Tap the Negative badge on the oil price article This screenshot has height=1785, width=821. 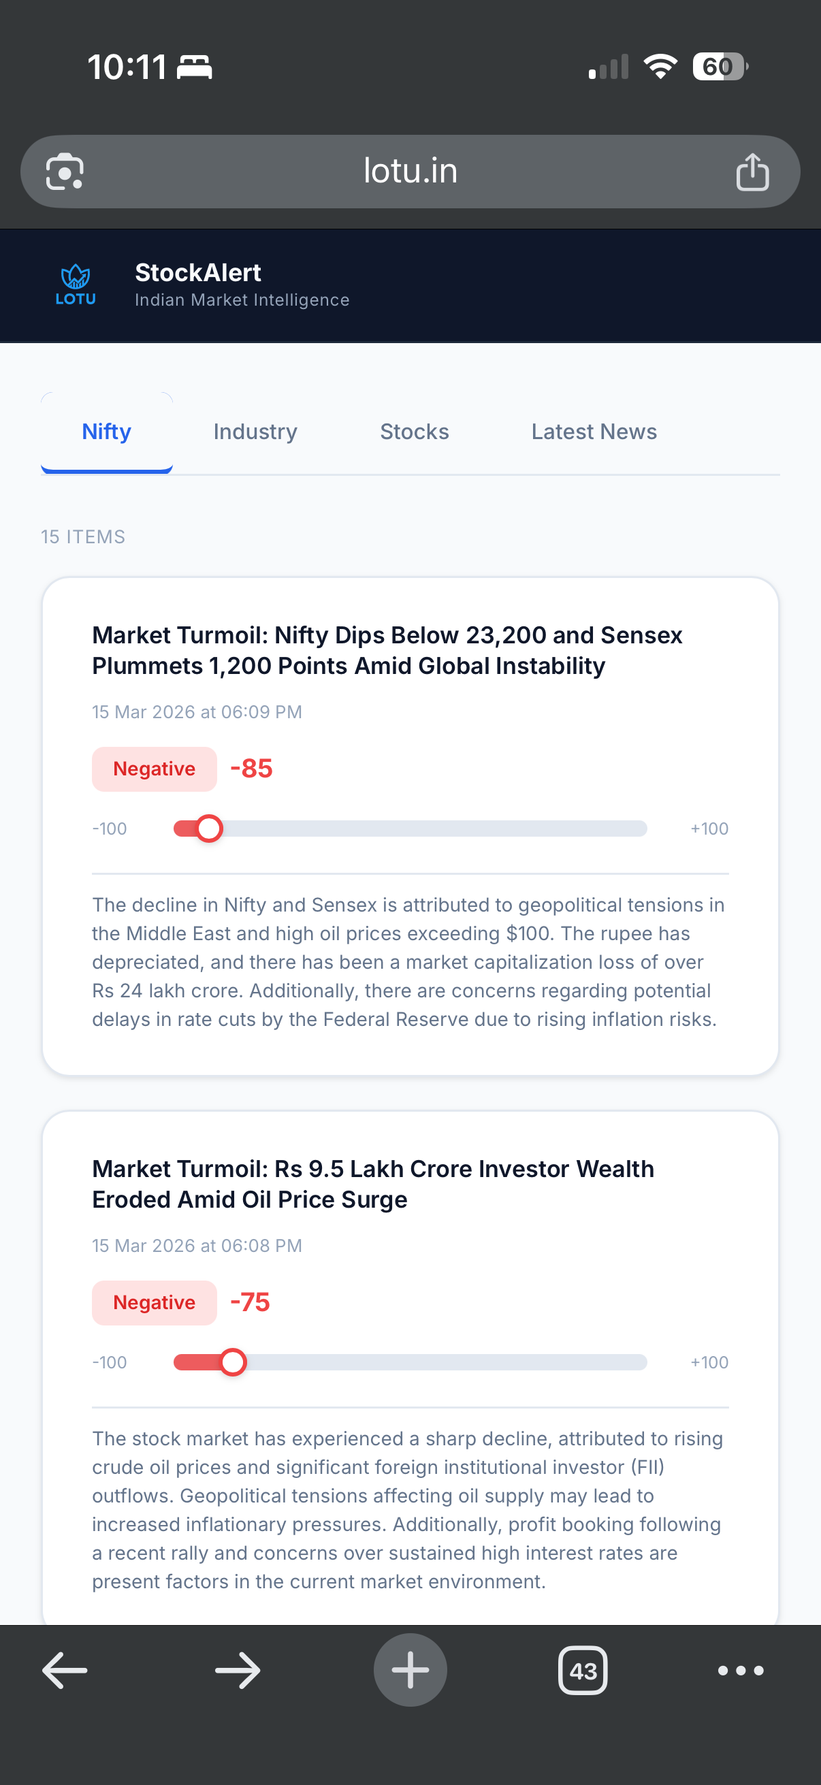point(154,1302)
